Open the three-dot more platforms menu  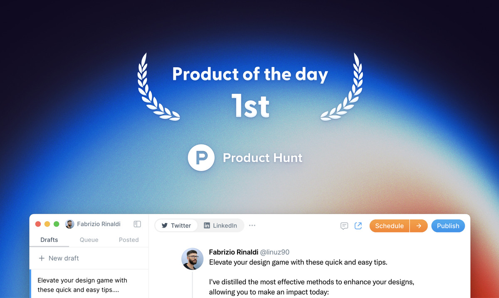pyautogui.click(x=252, y=225)
